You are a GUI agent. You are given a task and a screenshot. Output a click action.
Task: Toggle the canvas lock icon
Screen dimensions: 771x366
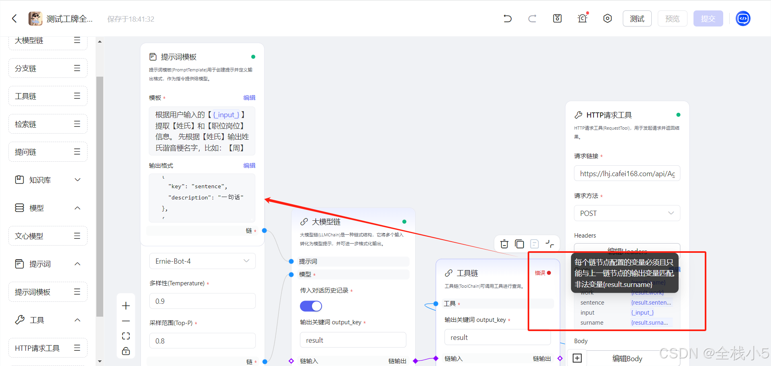[x=126, y=351]
